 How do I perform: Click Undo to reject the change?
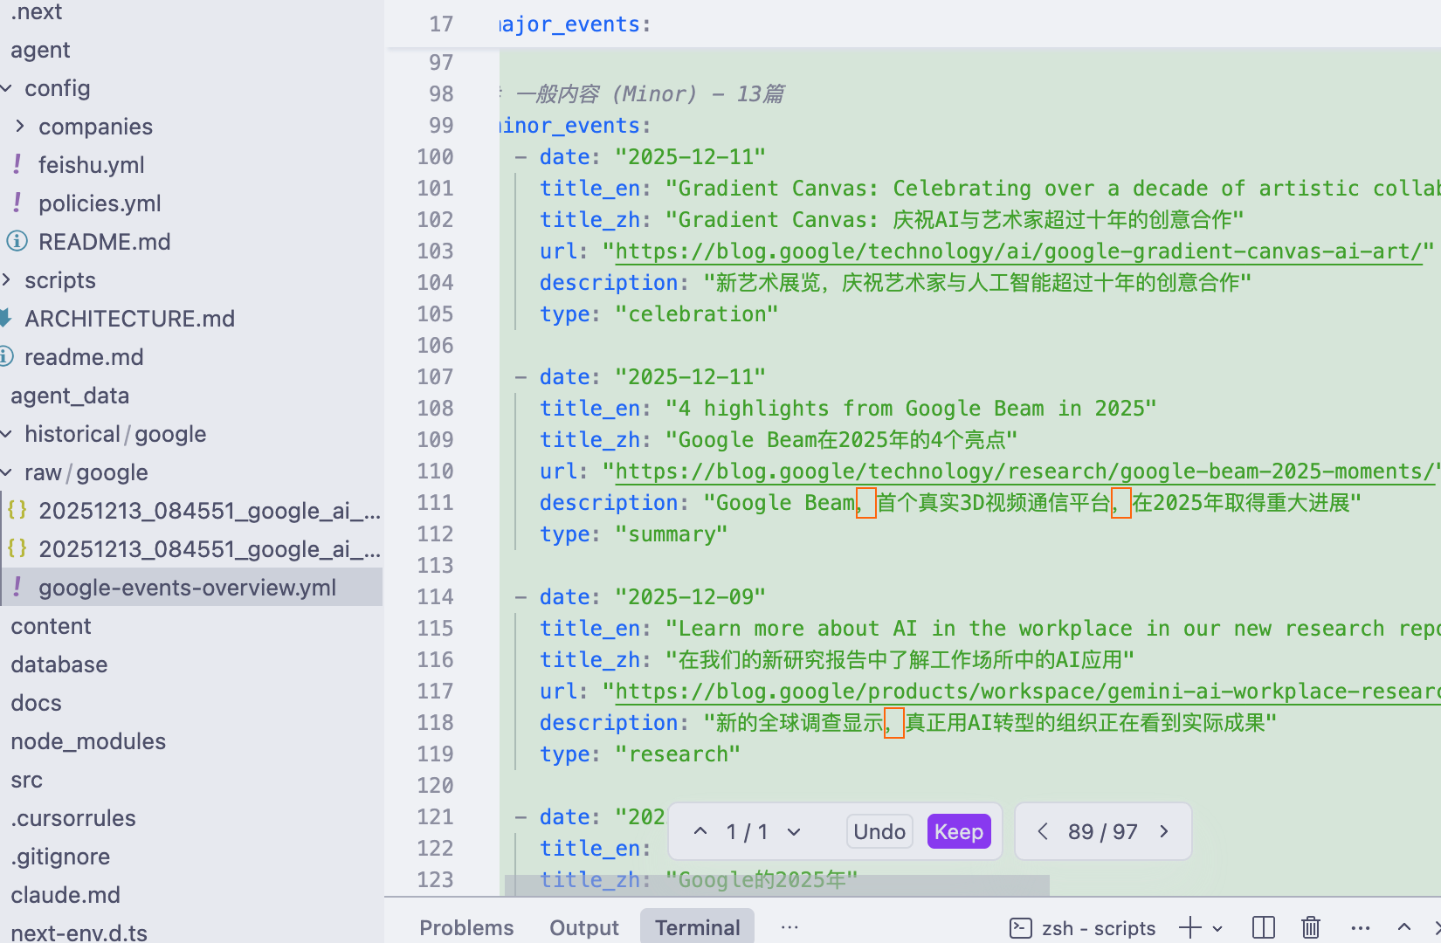coord(879,831)
